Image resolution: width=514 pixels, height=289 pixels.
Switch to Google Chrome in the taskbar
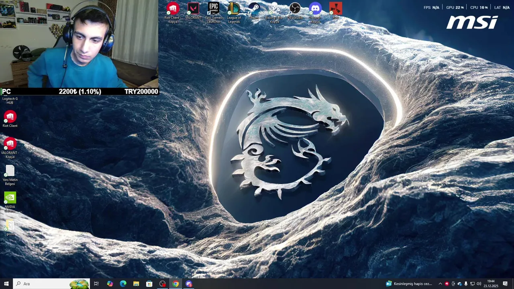point(176,284)
